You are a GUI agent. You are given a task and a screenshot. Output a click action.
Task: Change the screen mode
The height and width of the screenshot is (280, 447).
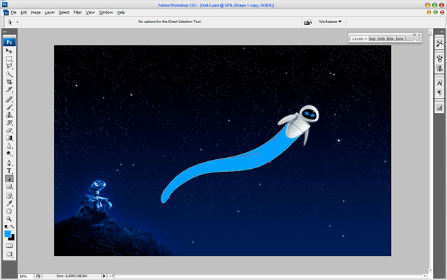(9, 254)
